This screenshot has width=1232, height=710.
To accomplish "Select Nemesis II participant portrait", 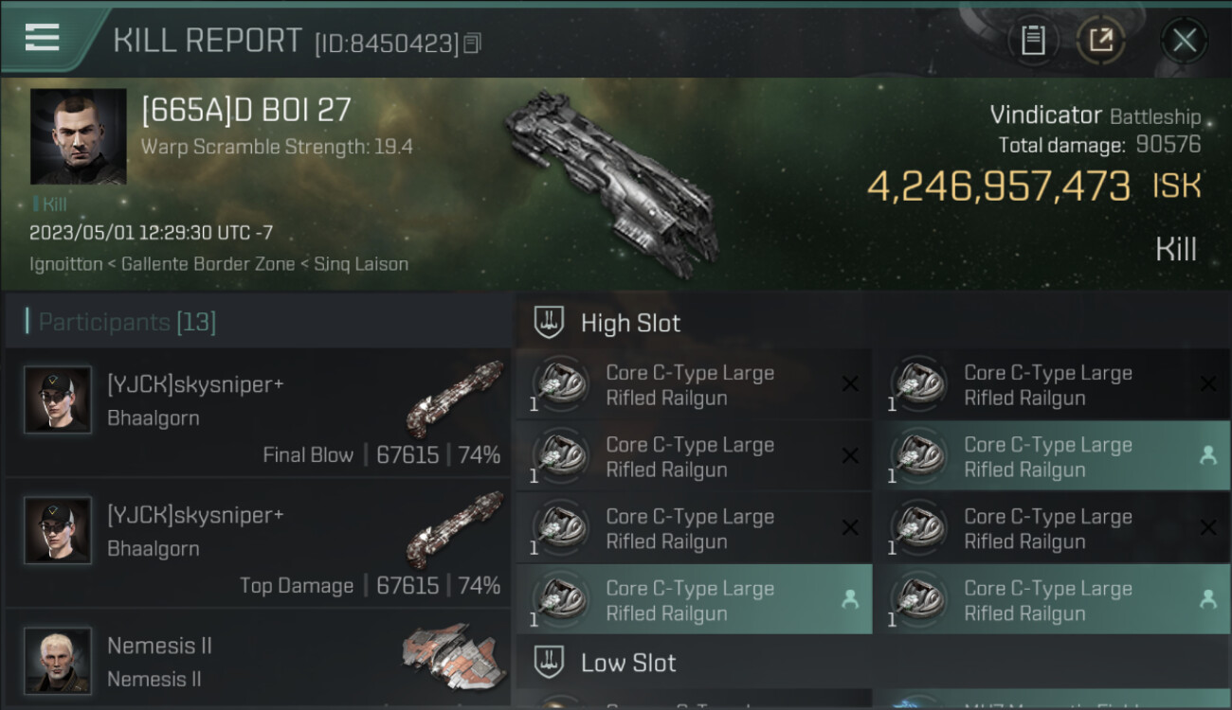I will pos(58,660).
